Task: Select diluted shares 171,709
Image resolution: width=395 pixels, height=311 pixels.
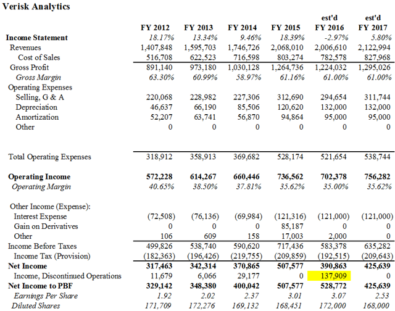Action: (x=158, y=305)
